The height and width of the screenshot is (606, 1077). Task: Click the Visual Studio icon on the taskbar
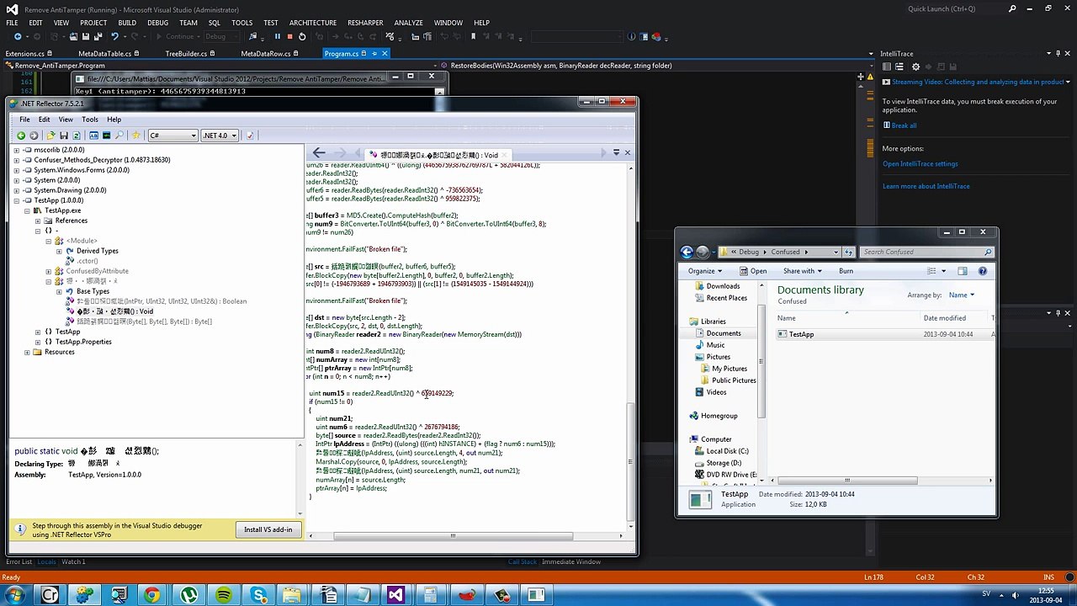(x=396, y=596)
